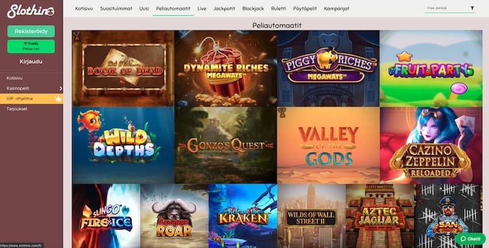This screenshot has width=489, height=248.
Task: Select the Live tab
Action: [x=202, y=9]
